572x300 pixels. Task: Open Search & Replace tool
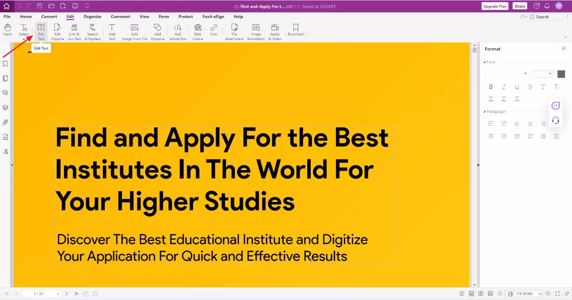92,32
